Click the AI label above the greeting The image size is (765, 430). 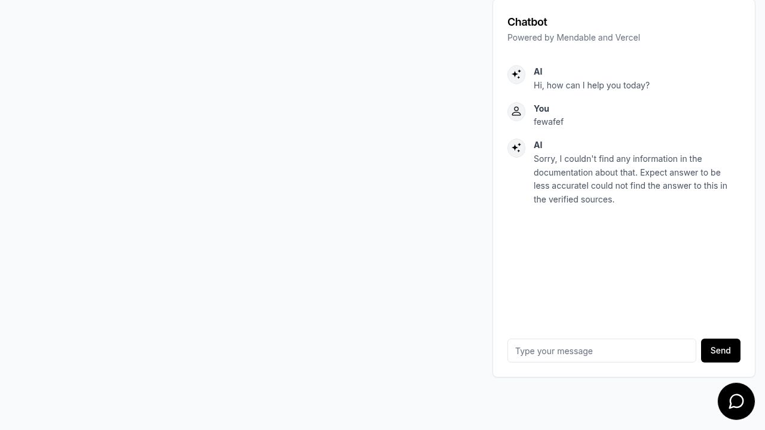[538, 72]
